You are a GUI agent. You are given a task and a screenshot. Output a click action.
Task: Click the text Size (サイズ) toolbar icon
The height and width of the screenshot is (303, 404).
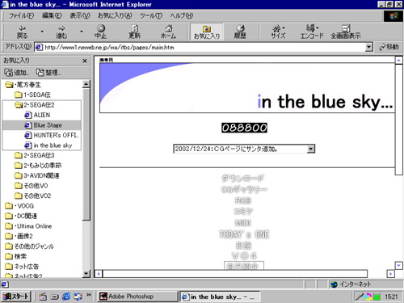[x=278, y=32]
